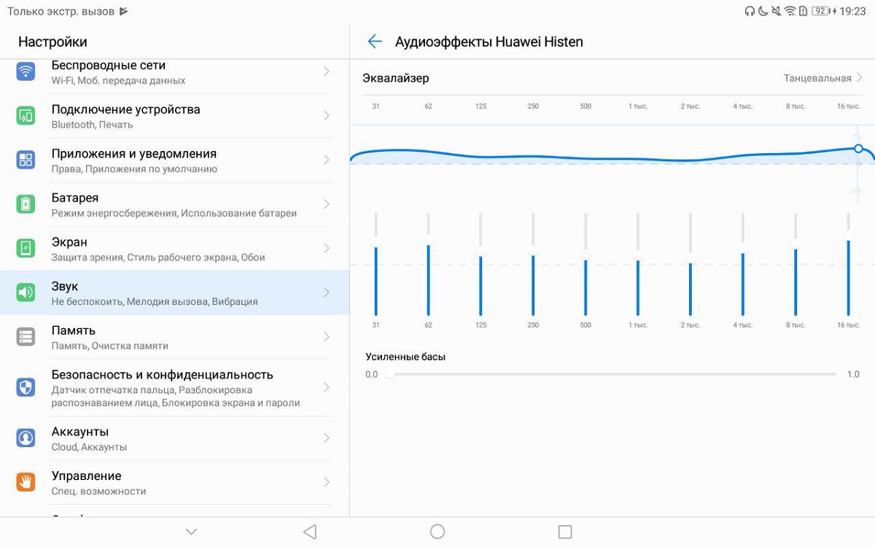Expand Беспроводные сети row chevron
This screenshot has height=547, width=875.
326,71
